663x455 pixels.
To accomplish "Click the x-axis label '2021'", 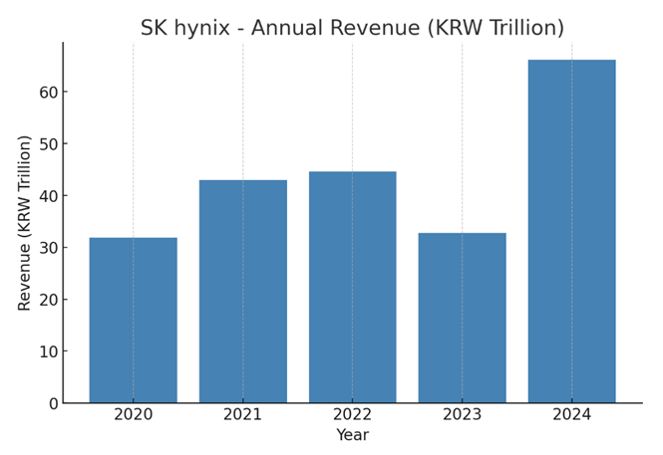I will pos(242,414).
